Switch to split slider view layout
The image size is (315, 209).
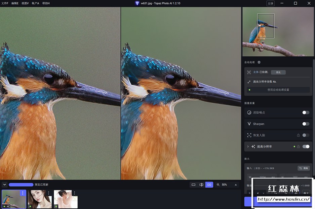[x=201, y=185]
